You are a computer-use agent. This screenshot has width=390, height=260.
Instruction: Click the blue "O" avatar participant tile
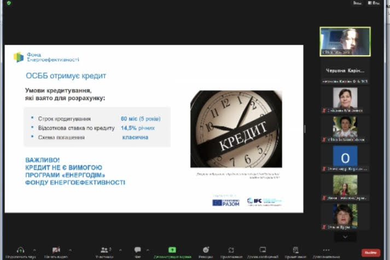click(345, 157)
